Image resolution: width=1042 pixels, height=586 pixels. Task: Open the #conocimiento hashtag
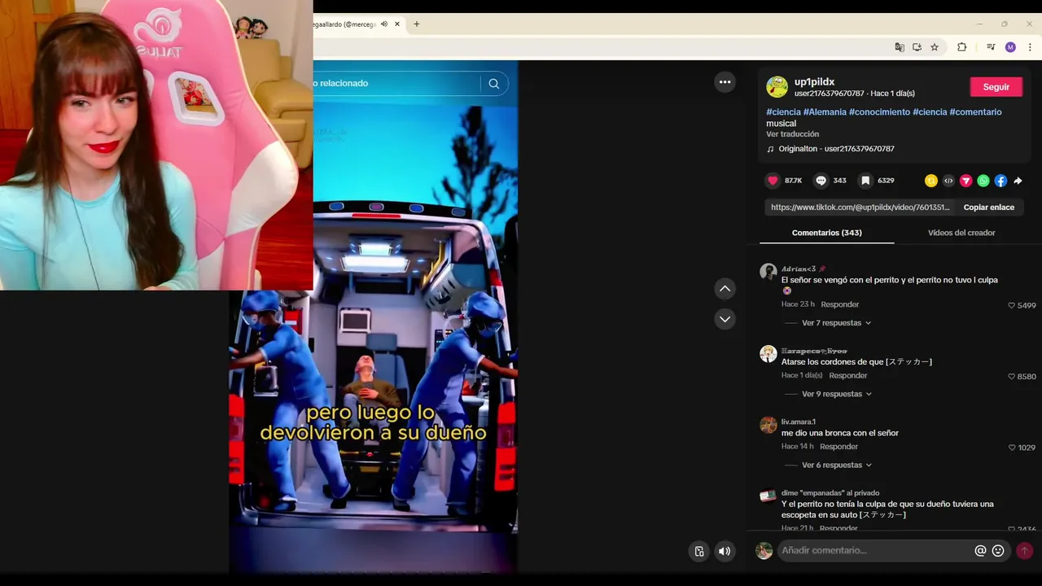point(879,112)
